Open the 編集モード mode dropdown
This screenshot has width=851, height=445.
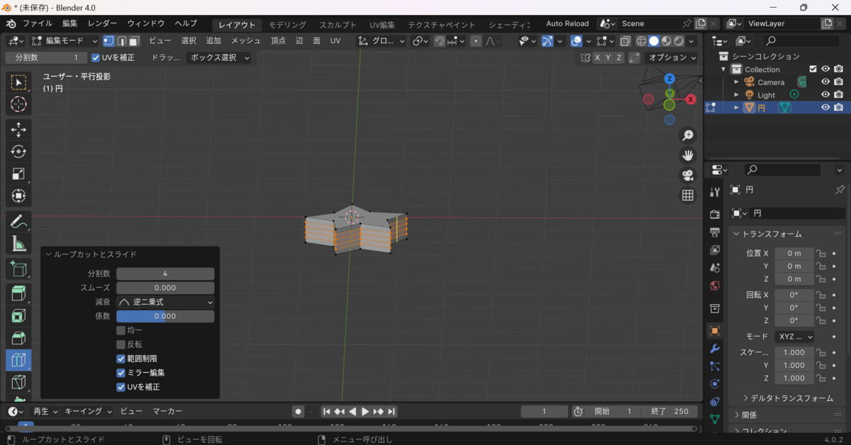65,41
